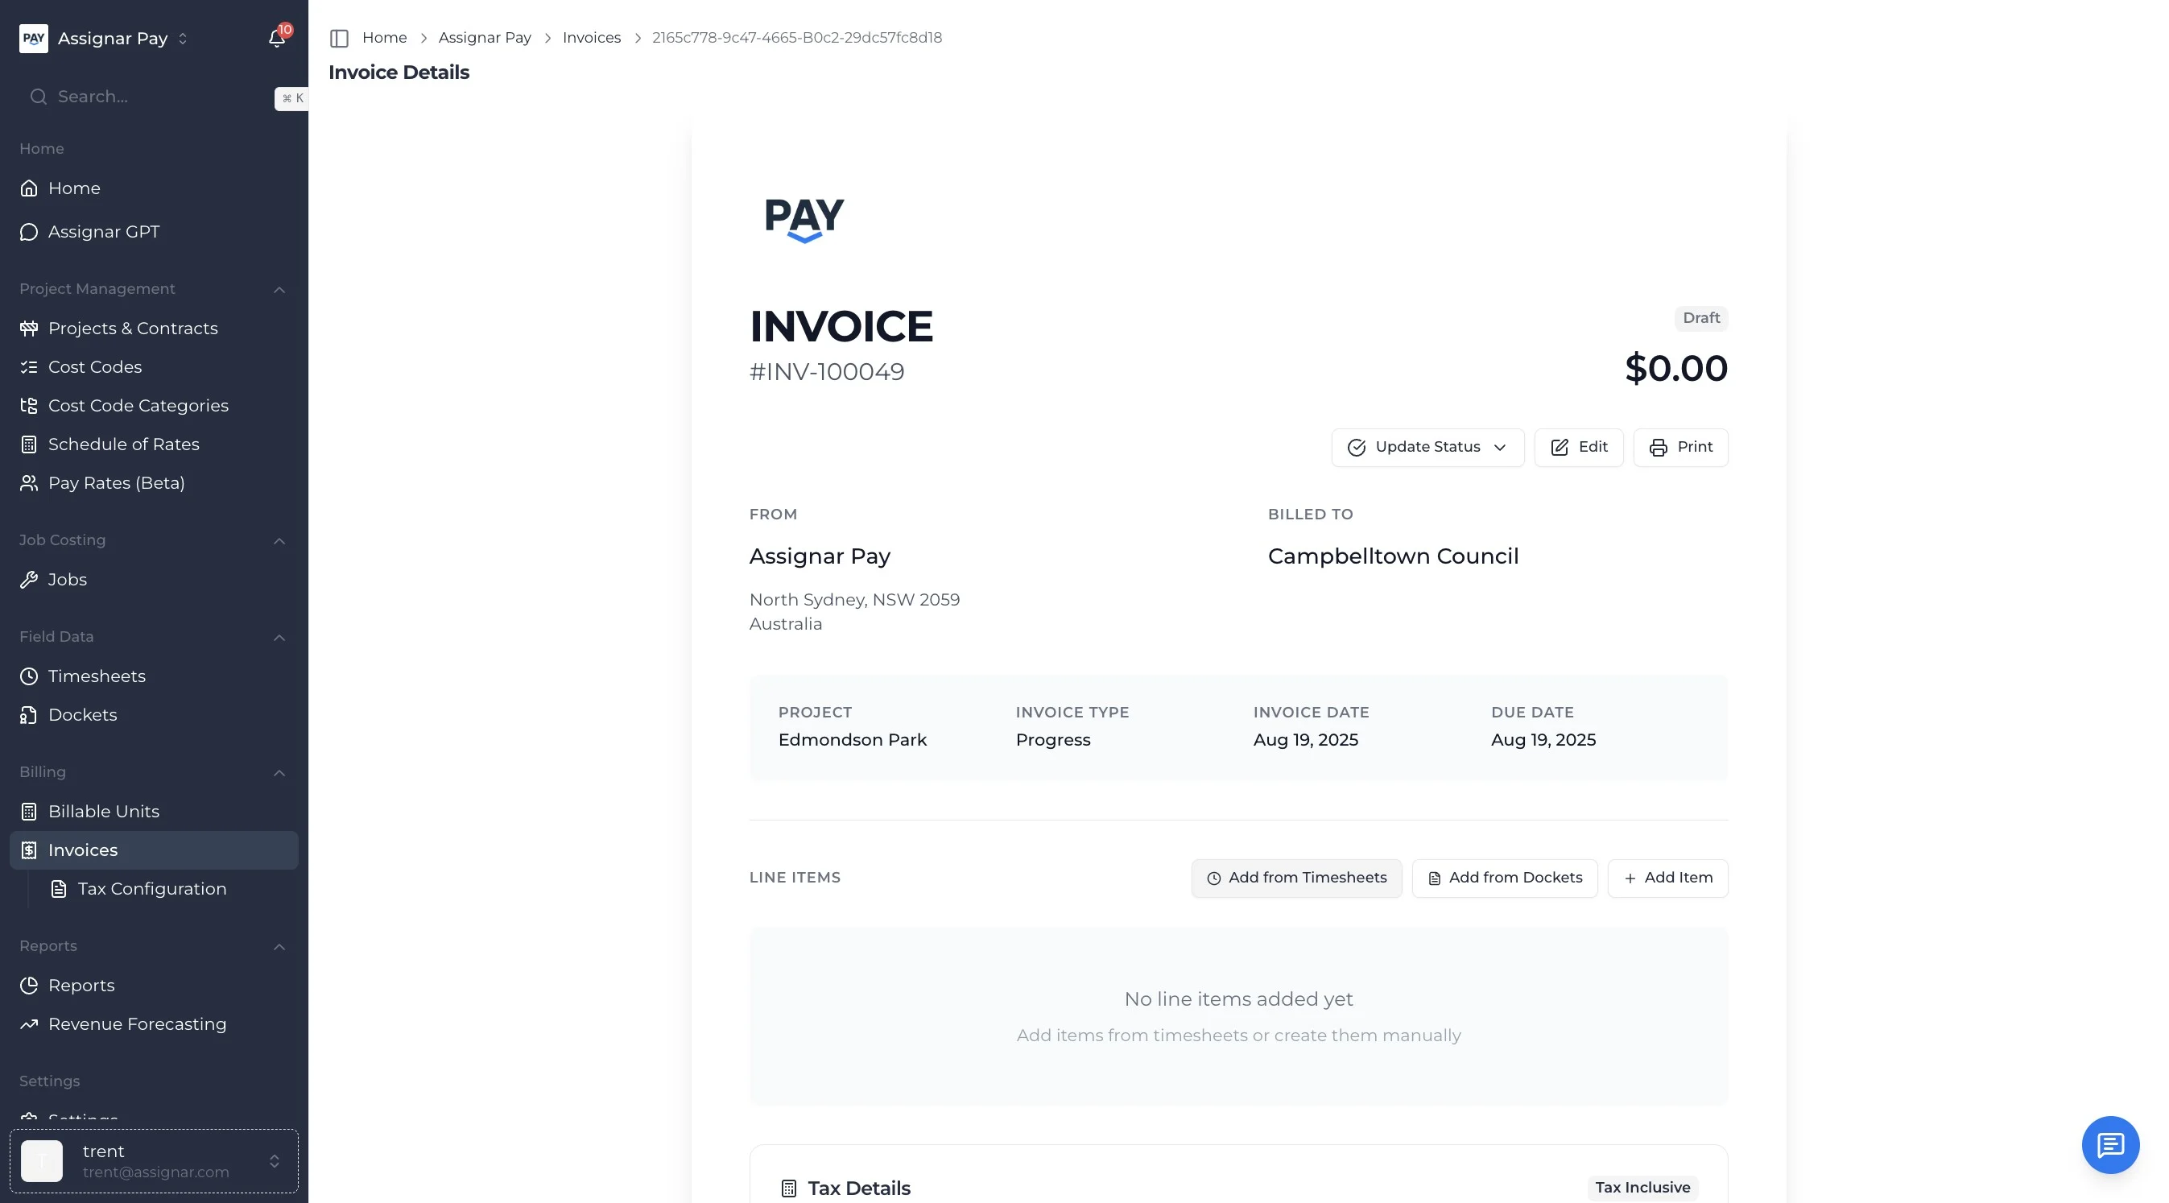Click the Edit invoice button
The height and width of the screenshot is (1203, 2169).
tap(1578, 447)
